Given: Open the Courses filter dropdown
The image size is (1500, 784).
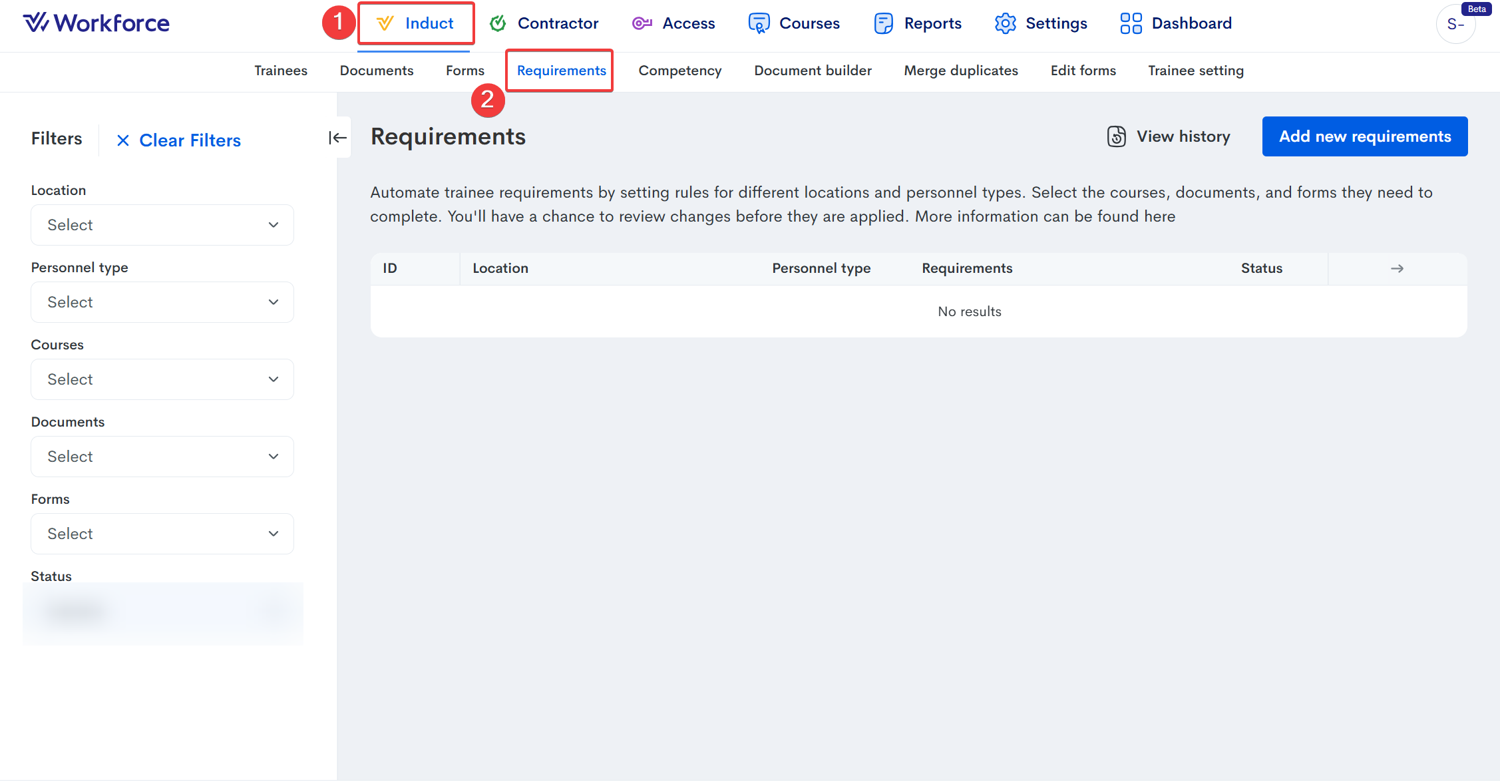Looking at the screenshot, I should point(162,379).
